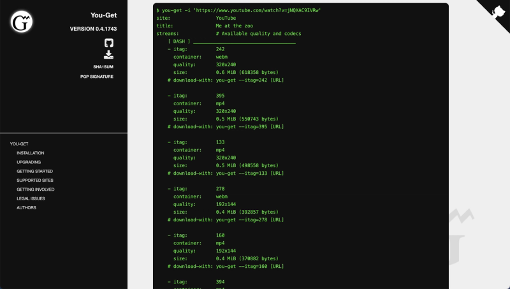Click the size '0.5 MiB (498558 bytes)'

[x=247, y=165]
